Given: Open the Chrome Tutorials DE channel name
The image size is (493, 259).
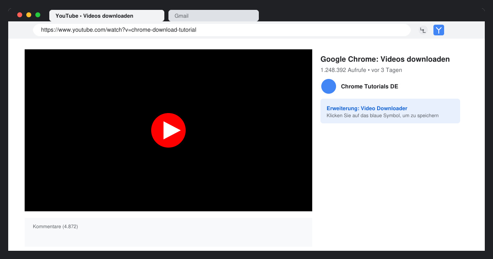Looking at the screenshot, I should tap(369, 86).
